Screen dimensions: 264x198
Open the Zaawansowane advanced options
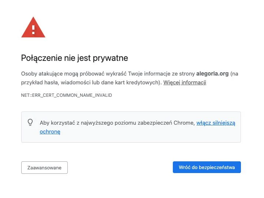[44, 168]
